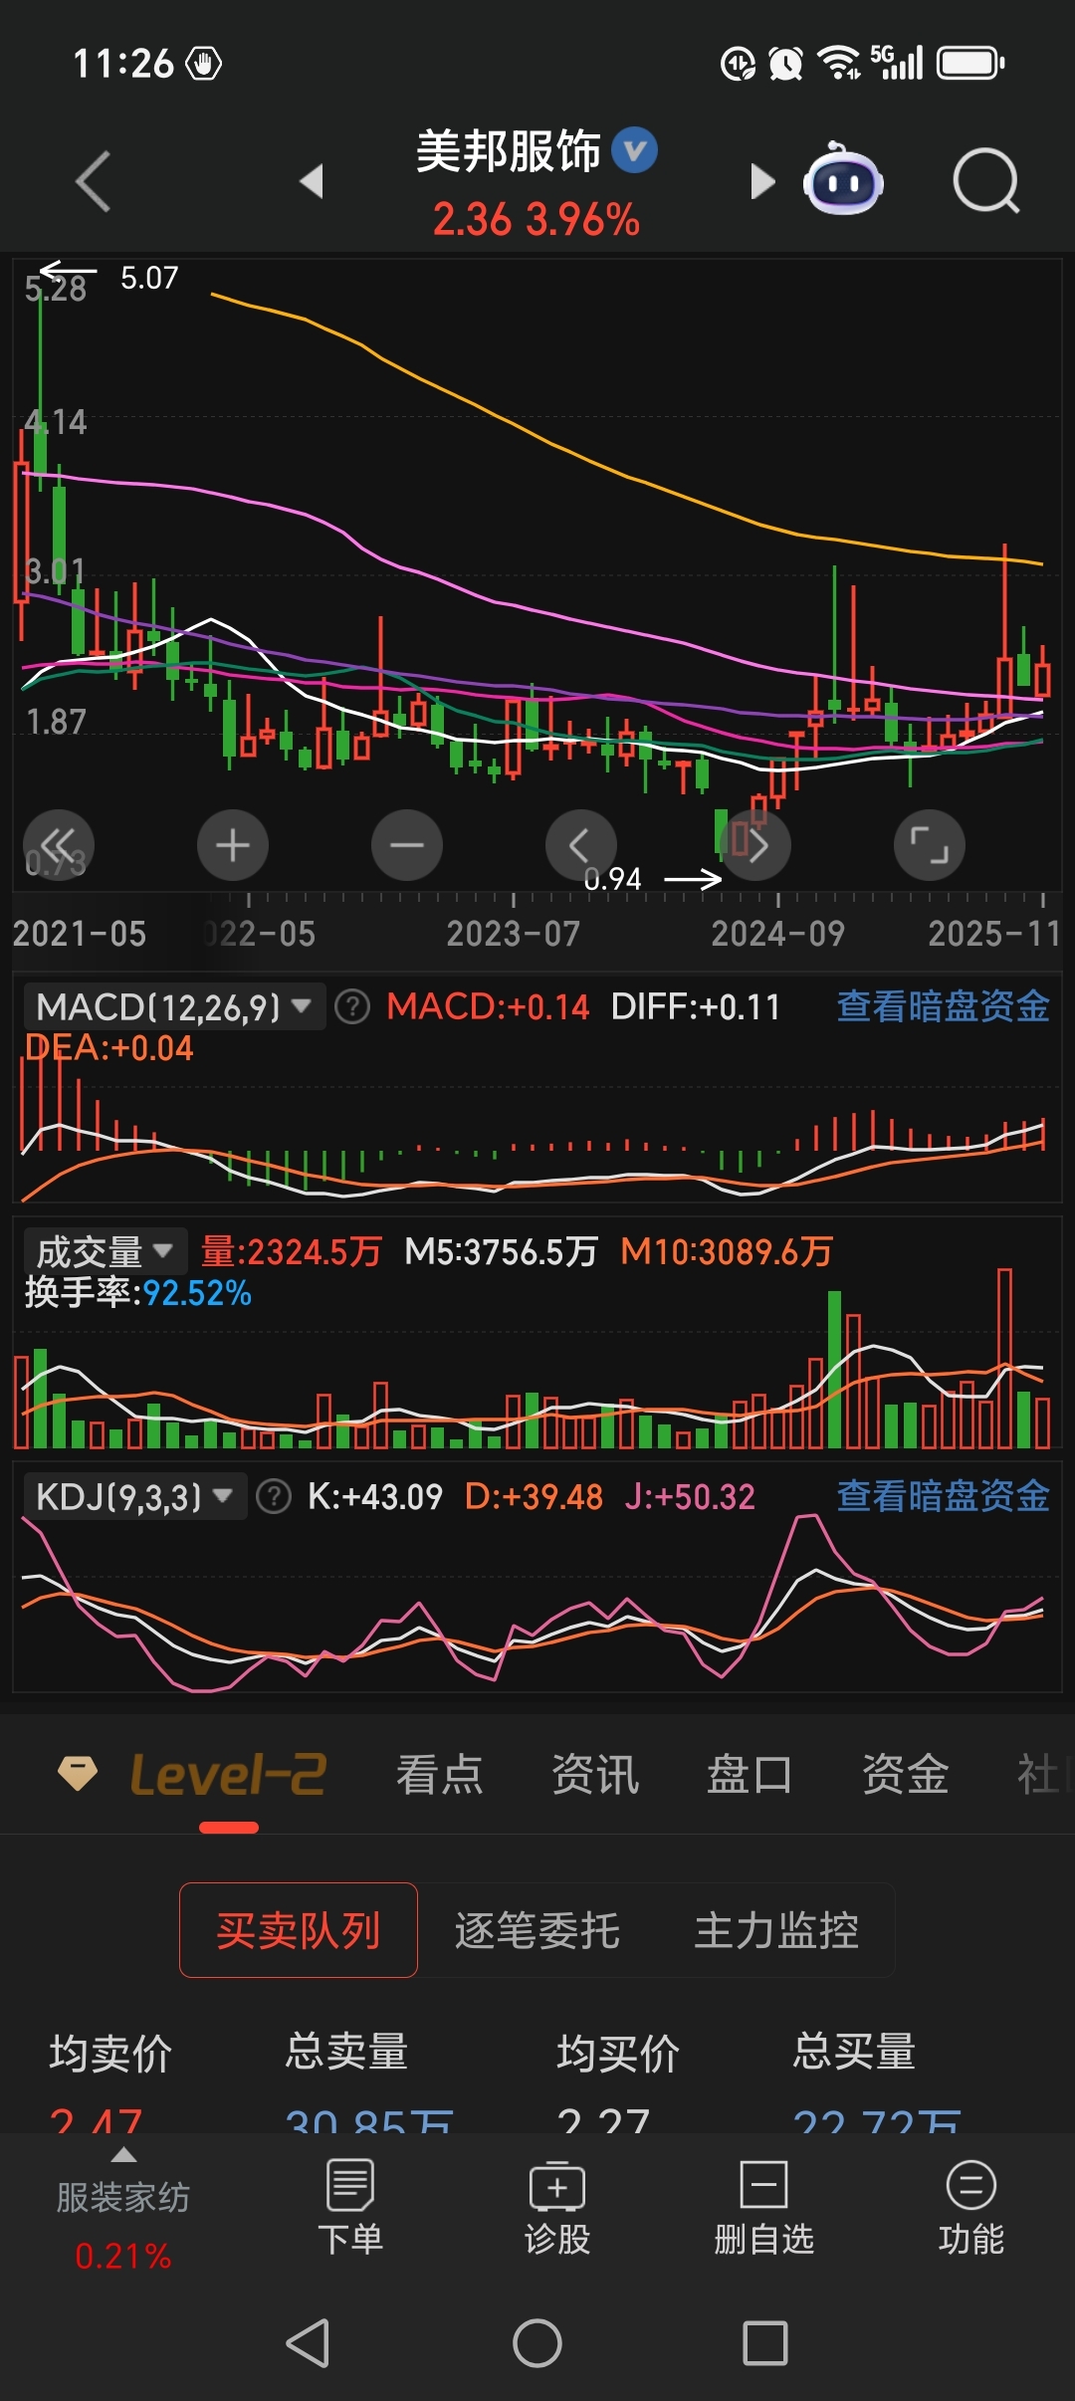Tap the 总买量 column header
Screen dimensions: 1075x2401
click(854, 2052)
